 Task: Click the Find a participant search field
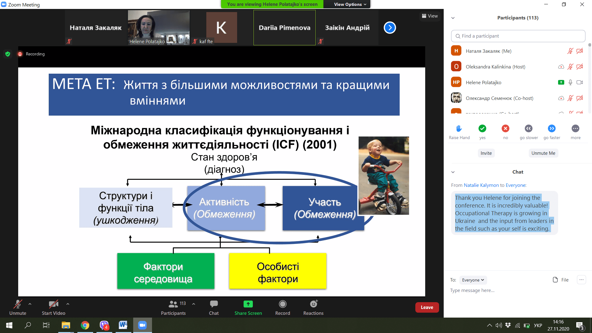(518, 36)
